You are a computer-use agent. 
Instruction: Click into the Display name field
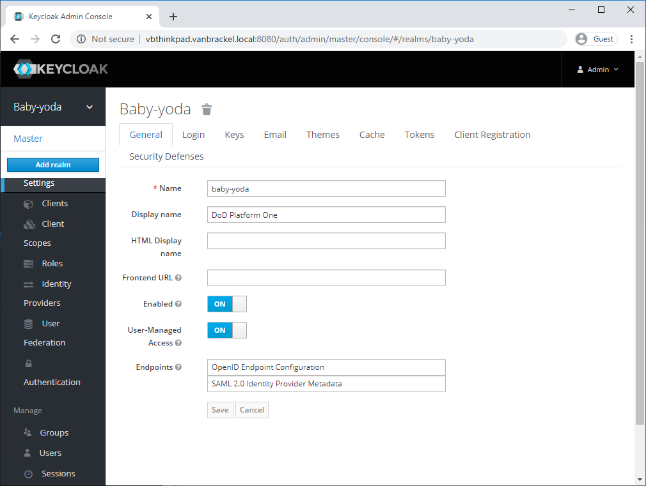pos(326,215)
